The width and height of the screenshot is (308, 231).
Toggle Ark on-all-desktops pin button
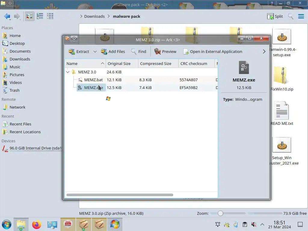pos(74,38)
